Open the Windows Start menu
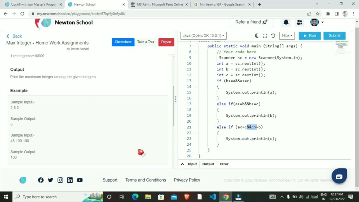 pyautogui.click(x=6, y=197)
